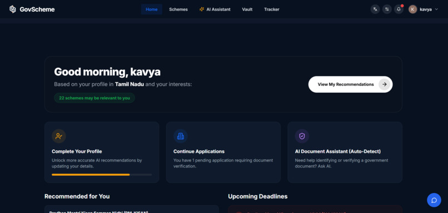The height and width of the screenshot is (213, 448).
Task: Click the Unlock more accurate AI recommendations text
Action: pos(97,163)
